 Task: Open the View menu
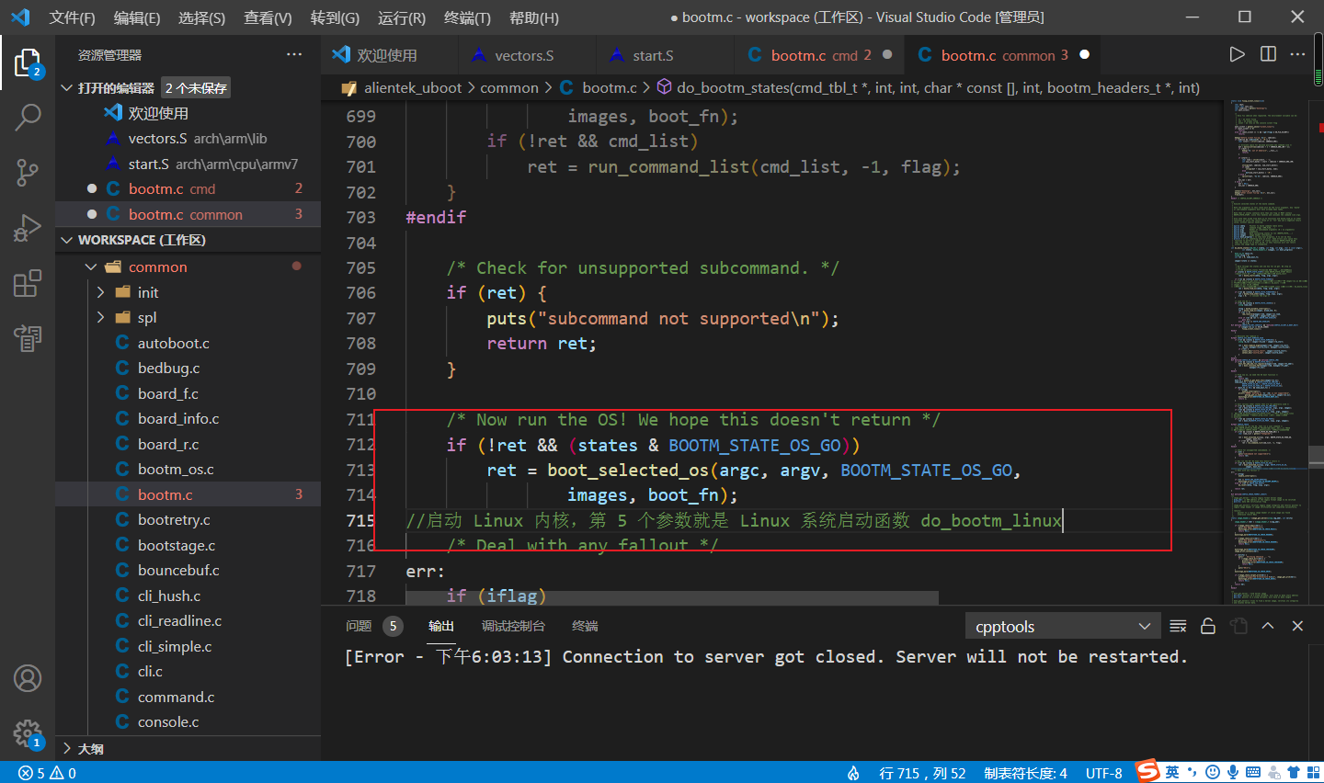click(268, 17)
